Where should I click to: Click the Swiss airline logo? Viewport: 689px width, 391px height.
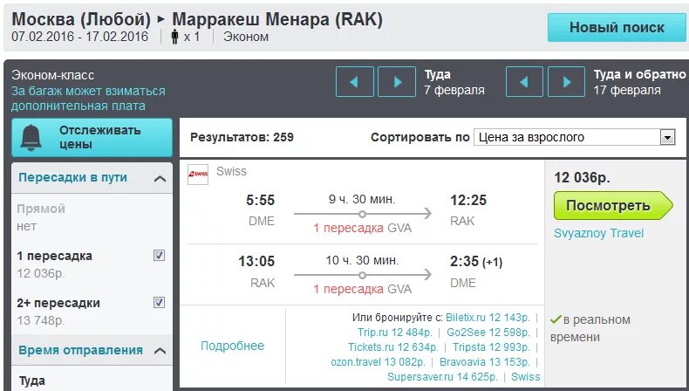click(x=198, y=175)
